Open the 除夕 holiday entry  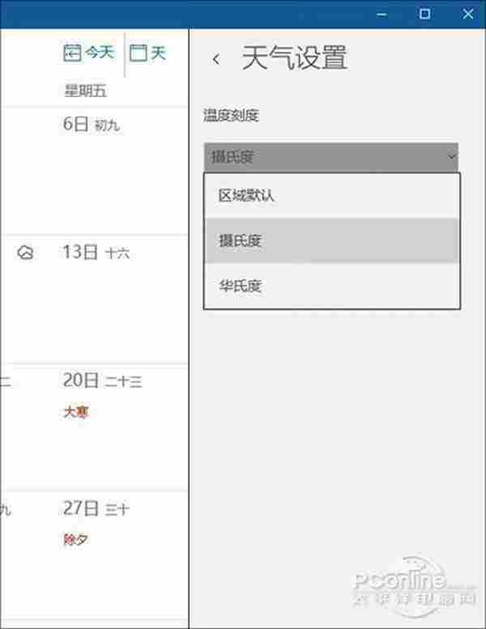75,539
